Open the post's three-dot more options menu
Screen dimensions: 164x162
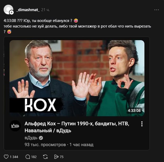(x=157, y=10)
